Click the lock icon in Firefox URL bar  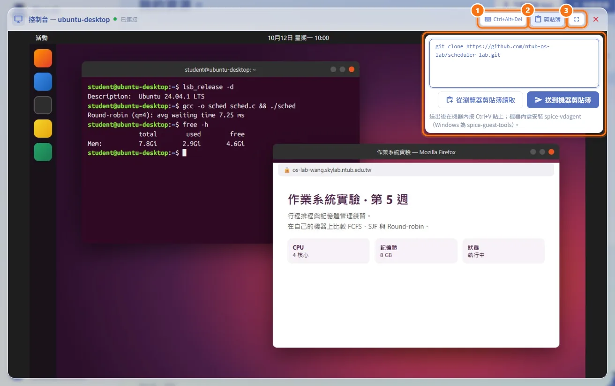click(x=287, y=170)
